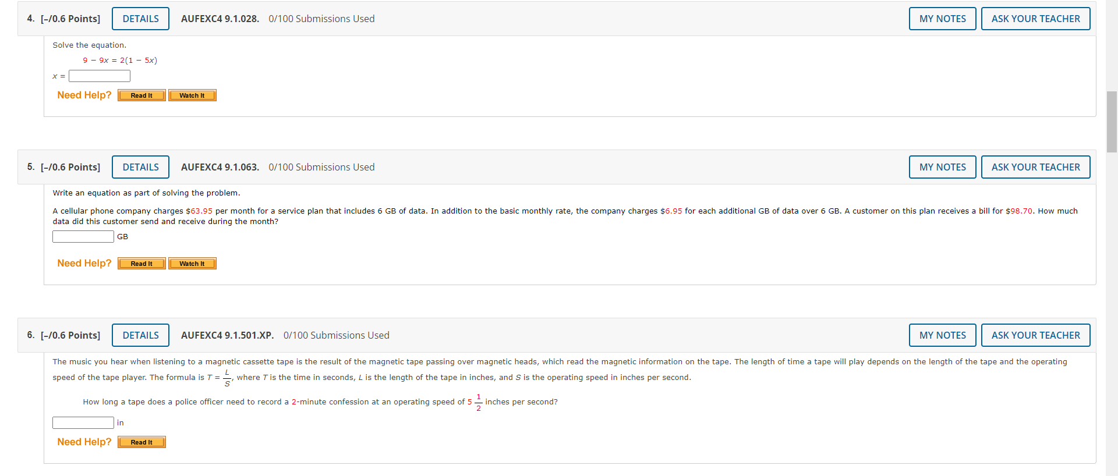
Task: Click ASK YOUR TEACHER for question 5
Action: (1035, 167)
